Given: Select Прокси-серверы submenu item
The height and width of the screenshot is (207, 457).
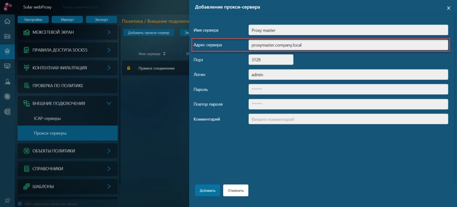Looking at the screenshot, I should [x=68, y=133].
